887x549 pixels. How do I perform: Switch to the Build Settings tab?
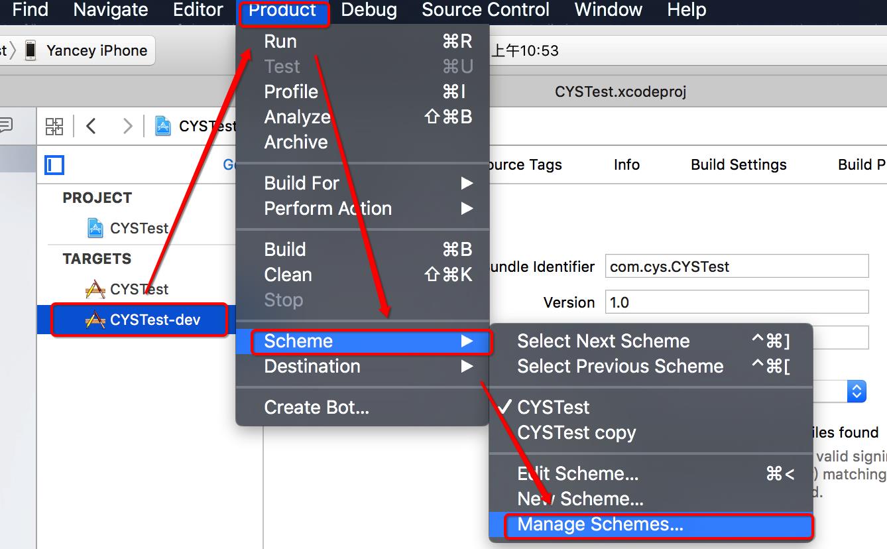(739, 164)
